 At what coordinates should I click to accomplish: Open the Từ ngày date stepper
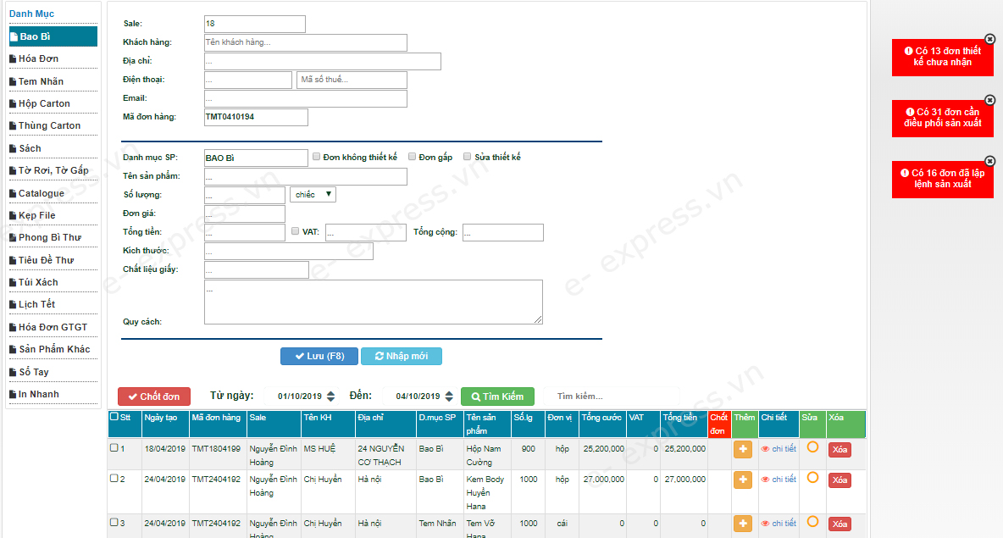[330, 397]
